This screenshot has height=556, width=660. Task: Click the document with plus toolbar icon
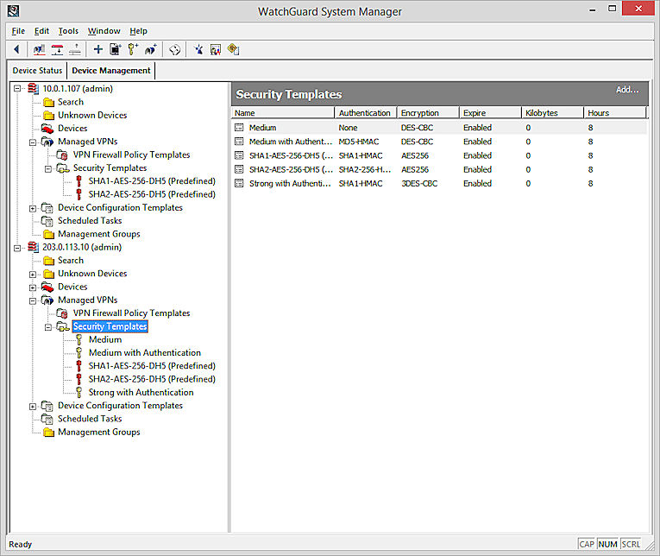(115, 50)
